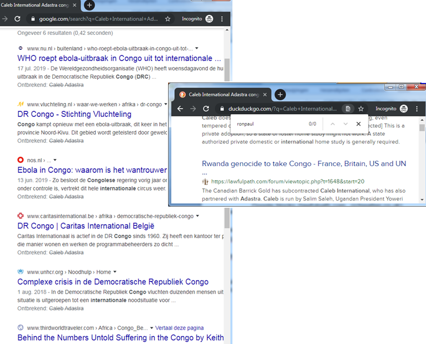Click lock icon beside google.com address
Image resolution: width=426 pixels, height=344 pixels.
pos(33,19)
